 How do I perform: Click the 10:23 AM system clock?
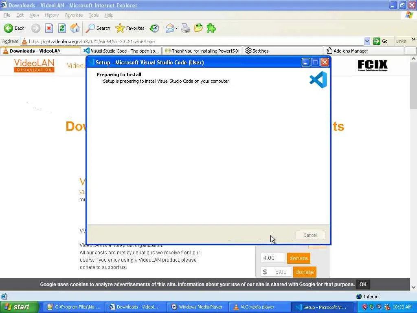402,307
